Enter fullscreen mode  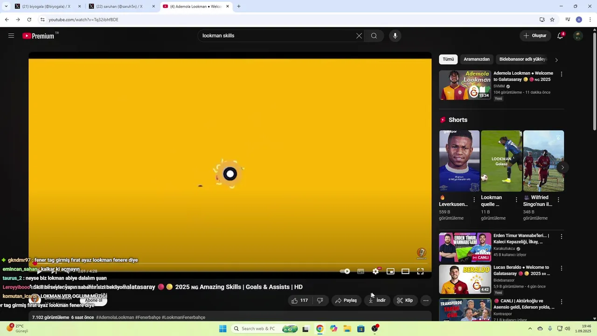(x=420, y=271)
